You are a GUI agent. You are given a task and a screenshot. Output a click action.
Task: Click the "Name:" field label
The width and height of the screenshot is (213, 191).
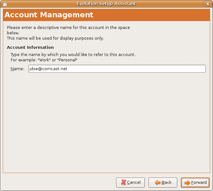point(17,69)
